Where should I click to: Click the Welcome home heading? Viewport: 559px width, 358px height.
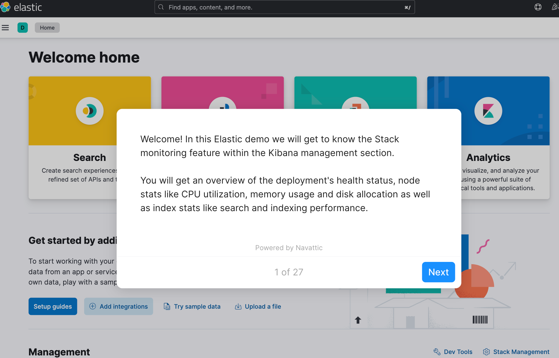pyautogui.click(x=84, y=57)
